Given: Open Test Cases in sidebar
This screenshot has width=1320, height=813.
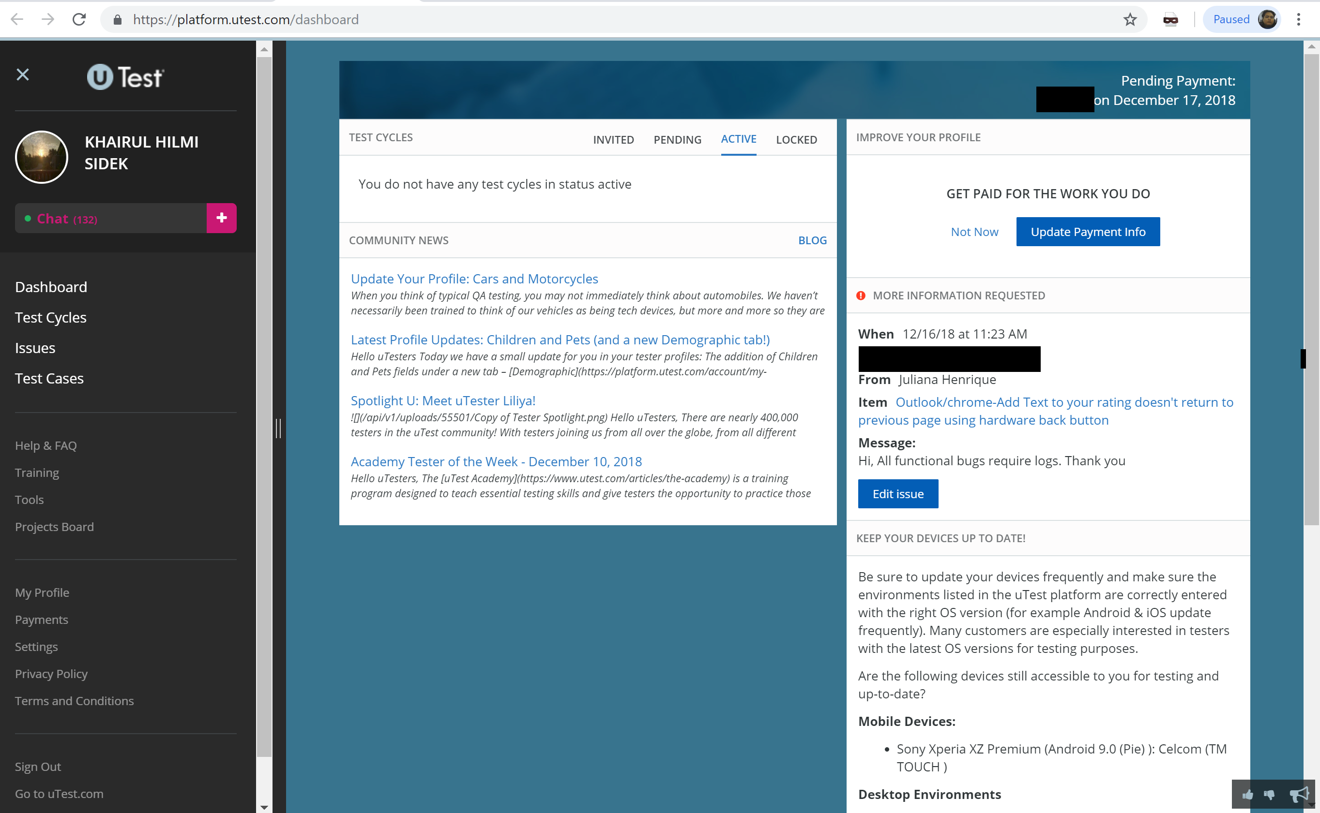Looking at the screenshot, I should (x=49, y=379).
